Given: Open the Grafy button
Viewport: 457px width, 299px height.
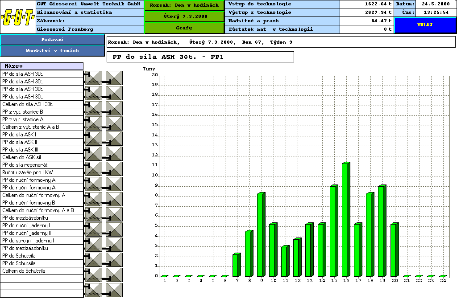Looking at the screenshot, I should pos(184,28).
